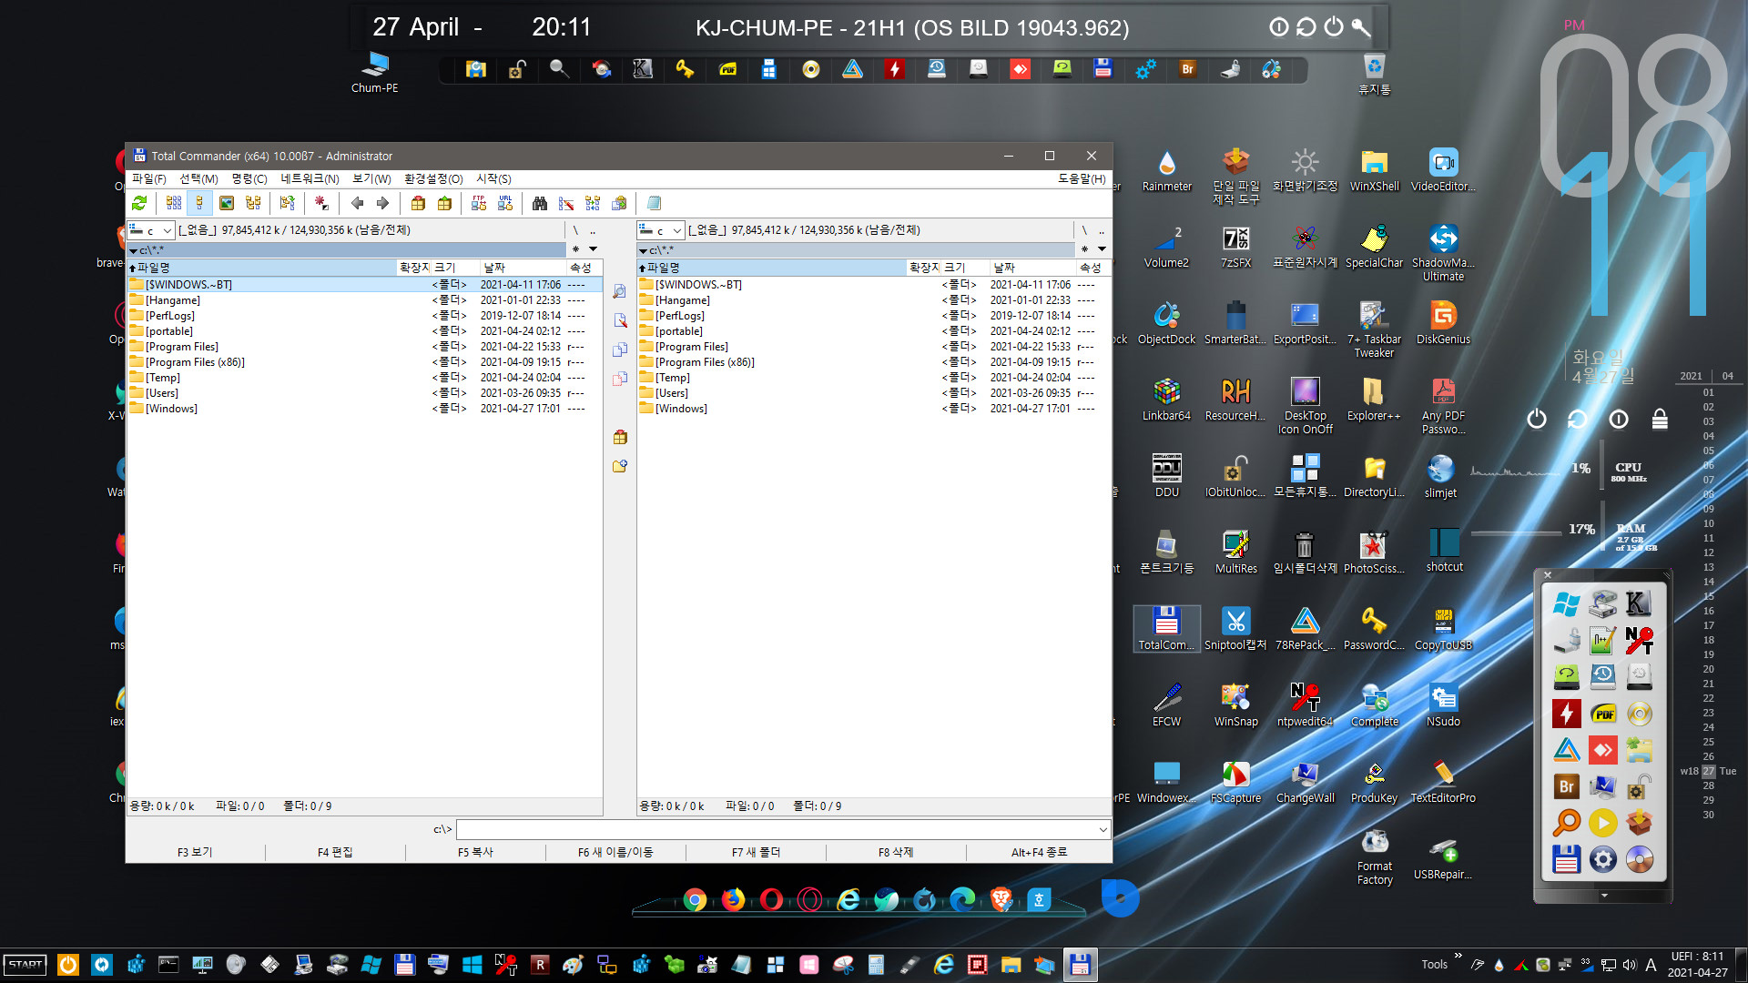Open the 도움말(H) menu
This screenshot has width=1748, height=983.
click(1082, 179)
